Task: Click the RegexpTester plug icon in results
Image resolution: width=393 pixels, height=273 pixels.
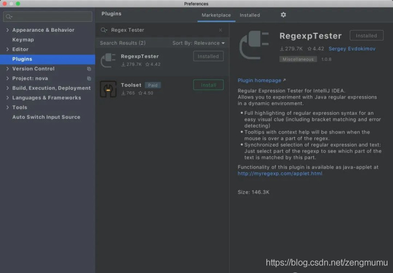Action: [108, 60]
